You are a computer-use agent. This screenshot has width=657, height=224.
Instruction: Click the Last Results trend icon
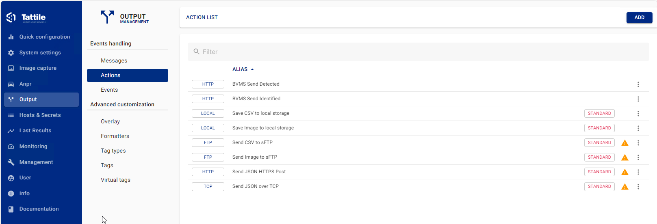11,131
